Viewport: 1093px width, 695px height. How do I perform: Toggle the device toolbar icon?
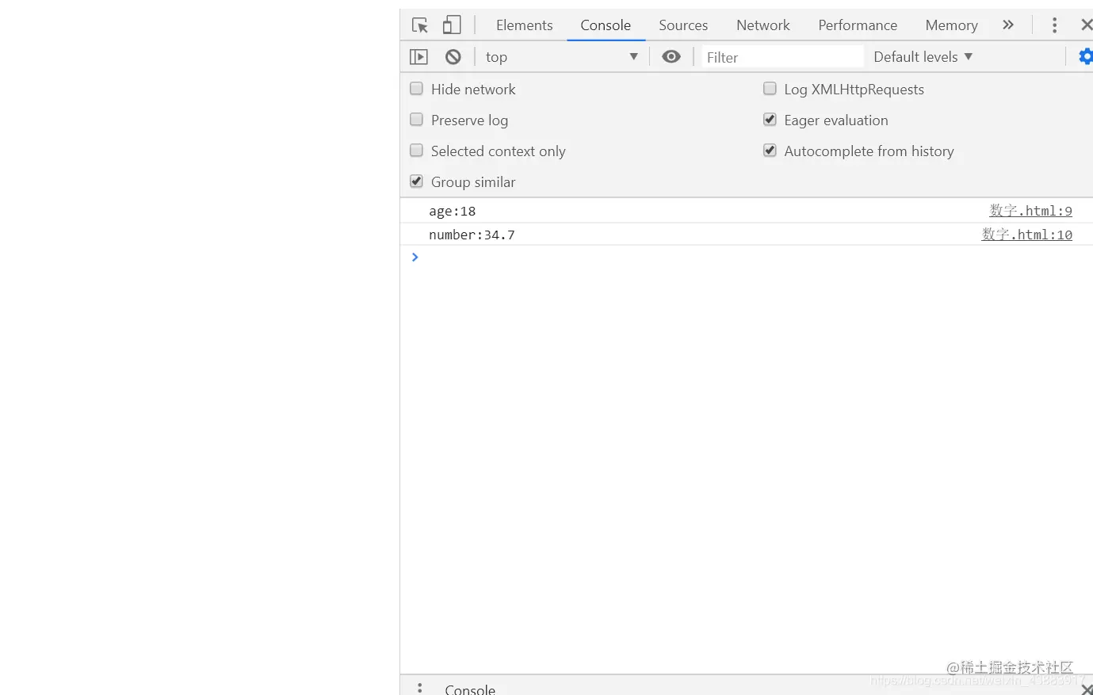click(452, 25)
